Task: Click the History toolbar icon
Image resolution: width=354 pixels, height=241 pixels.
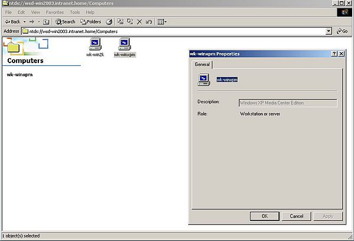Action: coord(109,22)
